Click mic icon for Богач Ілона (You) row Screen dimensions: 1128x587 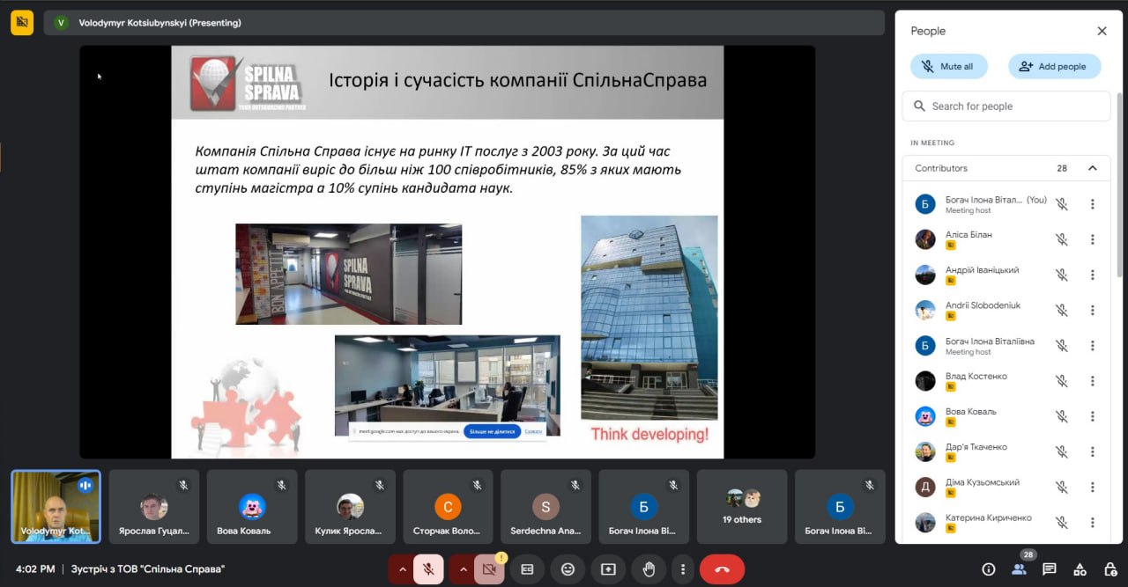1063,204
